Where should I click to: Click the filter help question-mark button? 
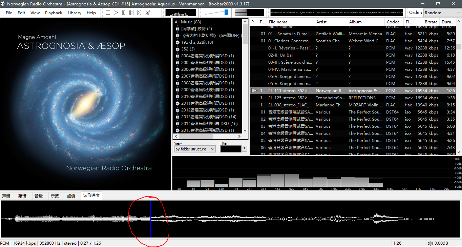pyautogui.click(x=245, y=149)
